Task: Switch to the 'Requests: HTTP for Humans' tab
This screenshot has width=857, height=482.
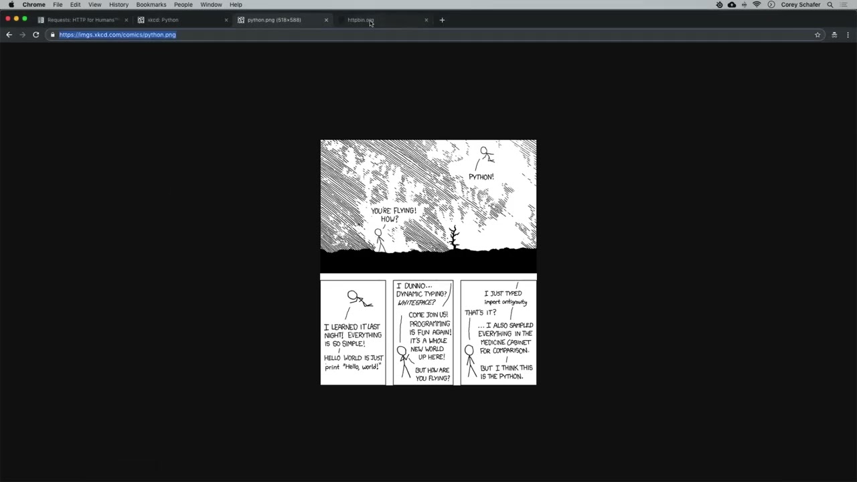Action: point(82,20)
